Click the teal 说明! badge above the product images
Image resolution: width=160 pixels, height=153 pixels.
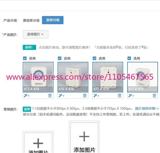pos(29,47)
